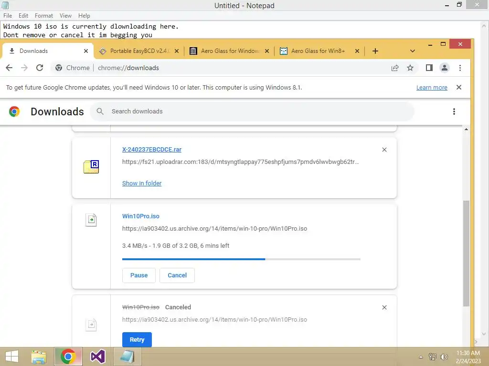
Task: Click the Chrome taskbar icon
Action: 68,356
